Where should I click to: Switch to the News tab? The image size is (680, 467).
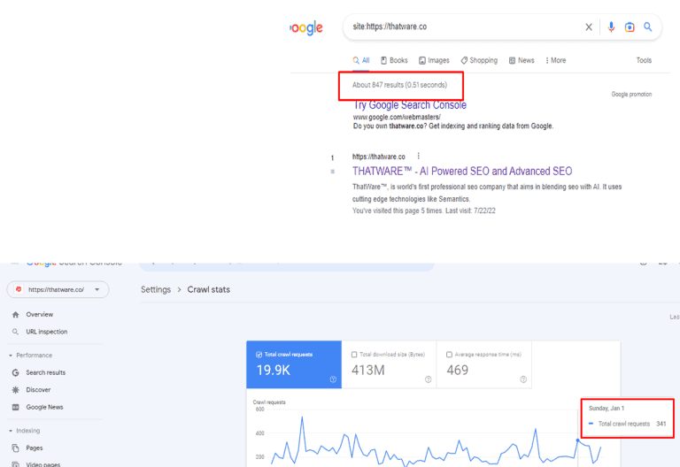[x=522, y=61]
